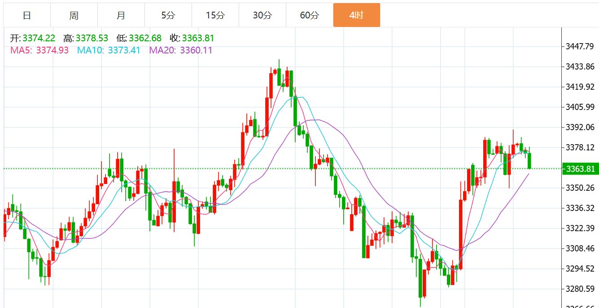This screenshot has height=308, width=599.
Task: Choose the 30分 timeframe tab
Action: (262, 15)
